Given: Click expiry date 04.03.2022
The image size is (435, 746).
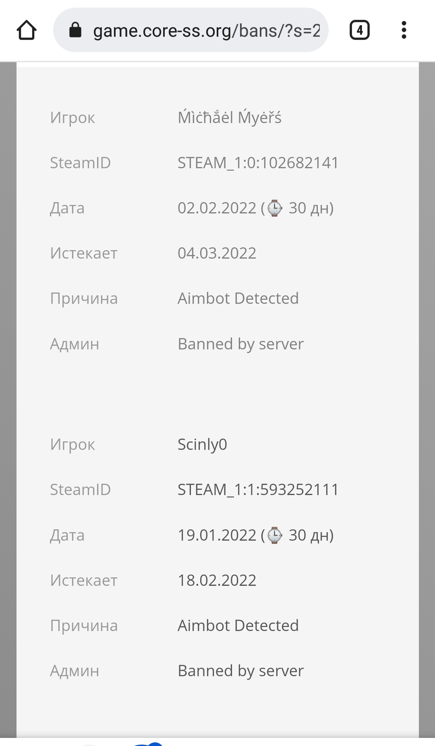Looking at the screenshot, I should (x=217, y=253).
